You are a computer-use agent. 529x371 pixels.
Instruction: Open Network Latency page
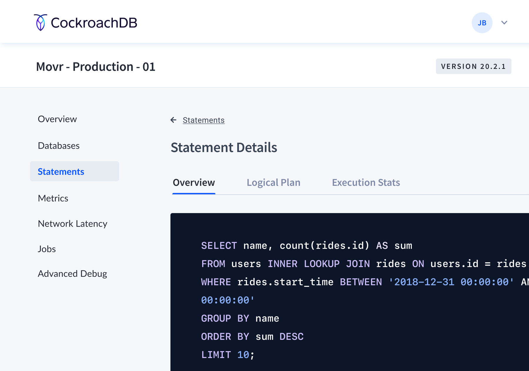point(73,224)
